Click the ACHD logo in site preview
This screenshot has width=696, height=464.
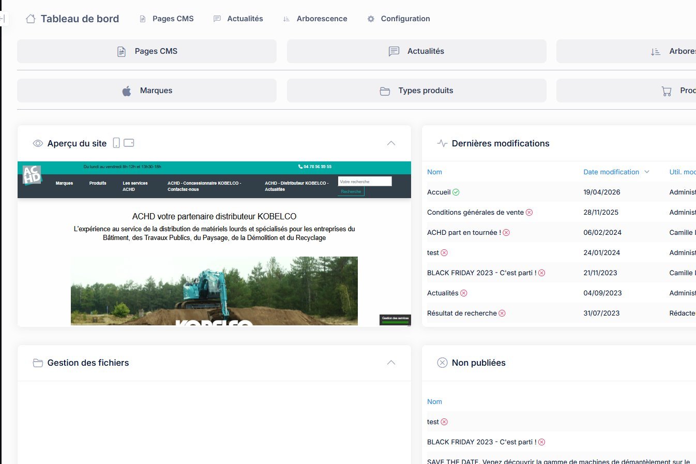click(32, 175)
